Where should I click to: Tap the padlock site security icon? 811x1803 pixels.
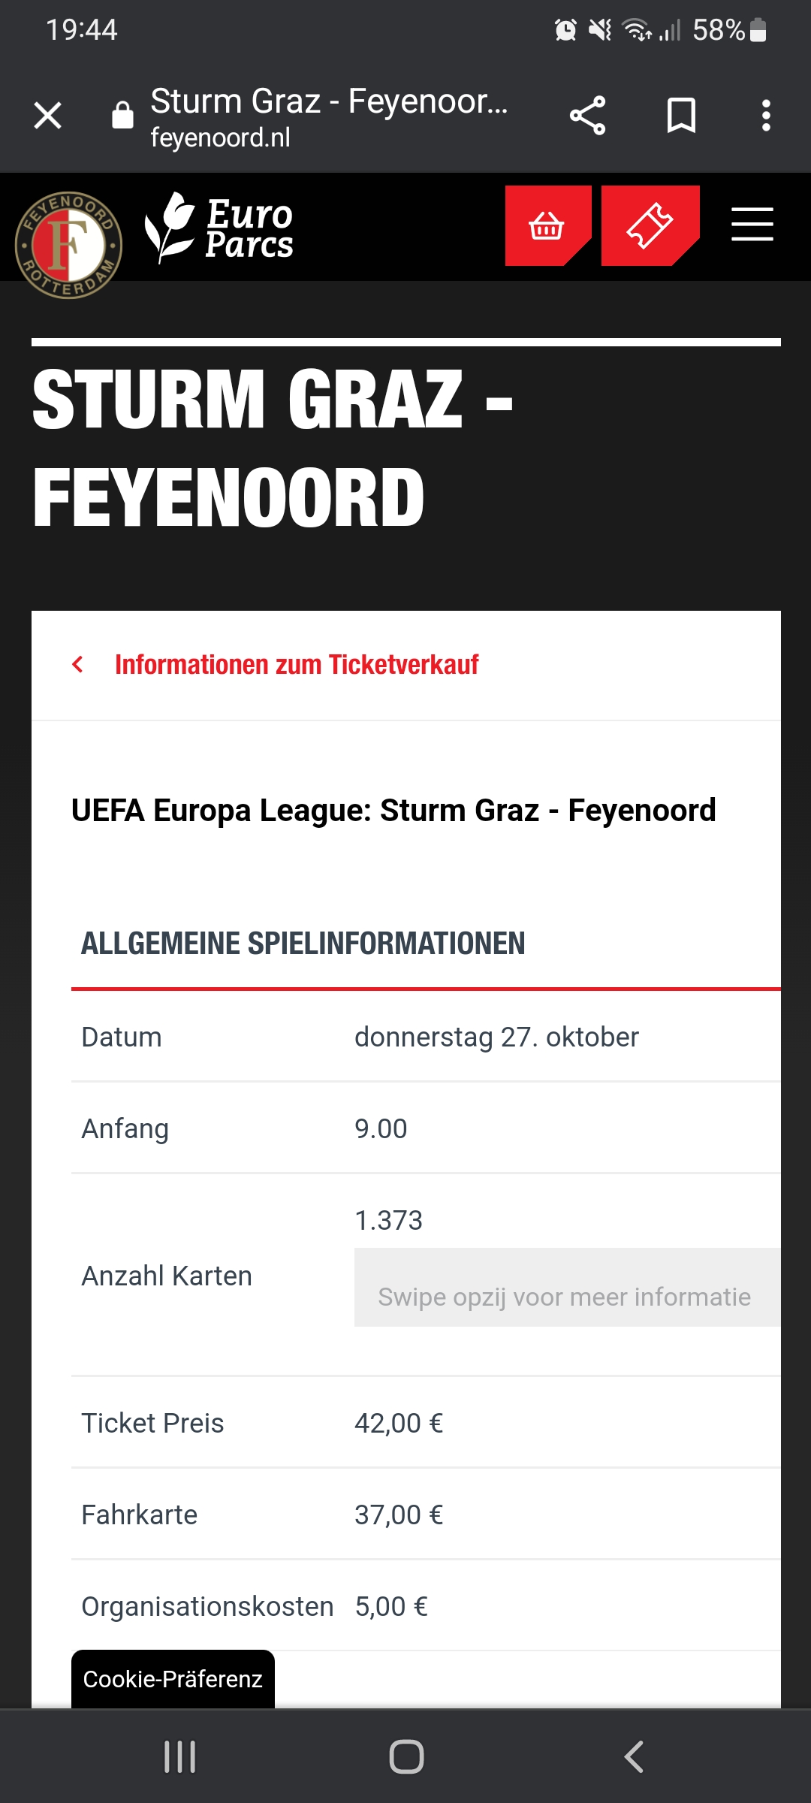122,115
